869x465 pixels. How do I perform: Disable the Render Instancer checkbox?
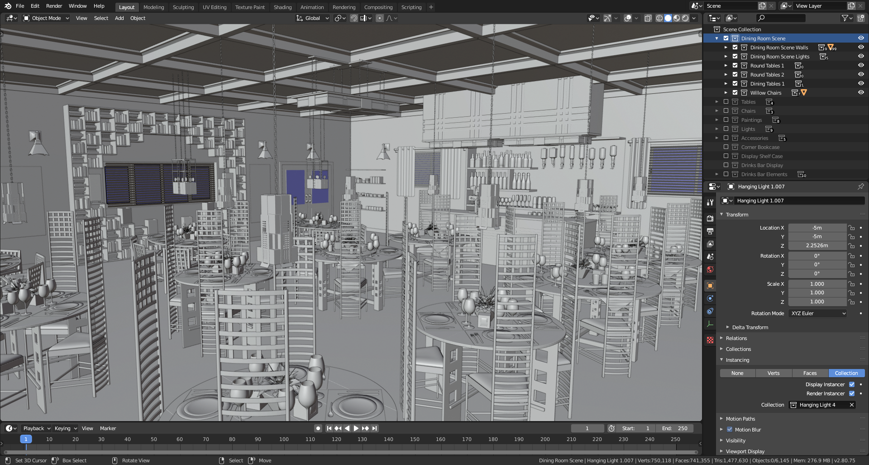click(852, 393)
